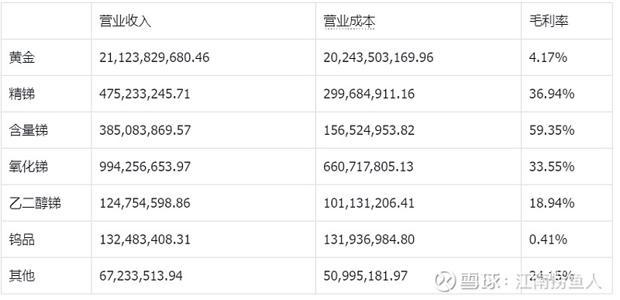
Task: Click the 黄金 row label
Action: [22, 57]
